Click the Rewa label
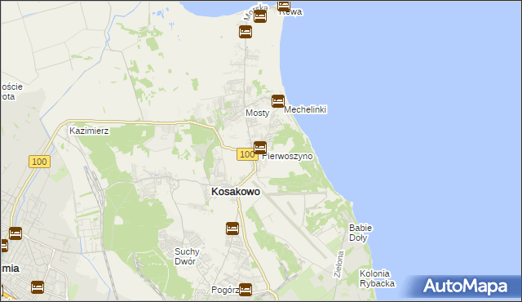 (290, 12)
